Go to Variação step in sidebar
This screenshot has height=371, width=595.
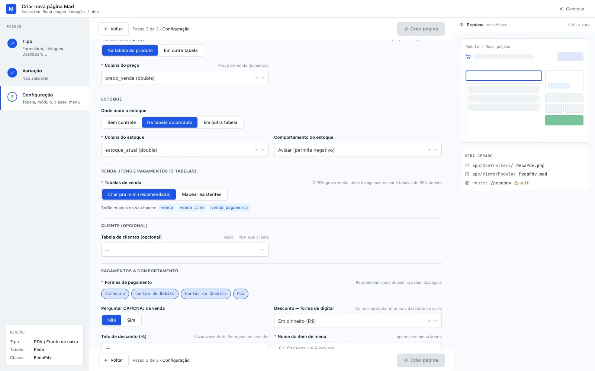point(45,74)
